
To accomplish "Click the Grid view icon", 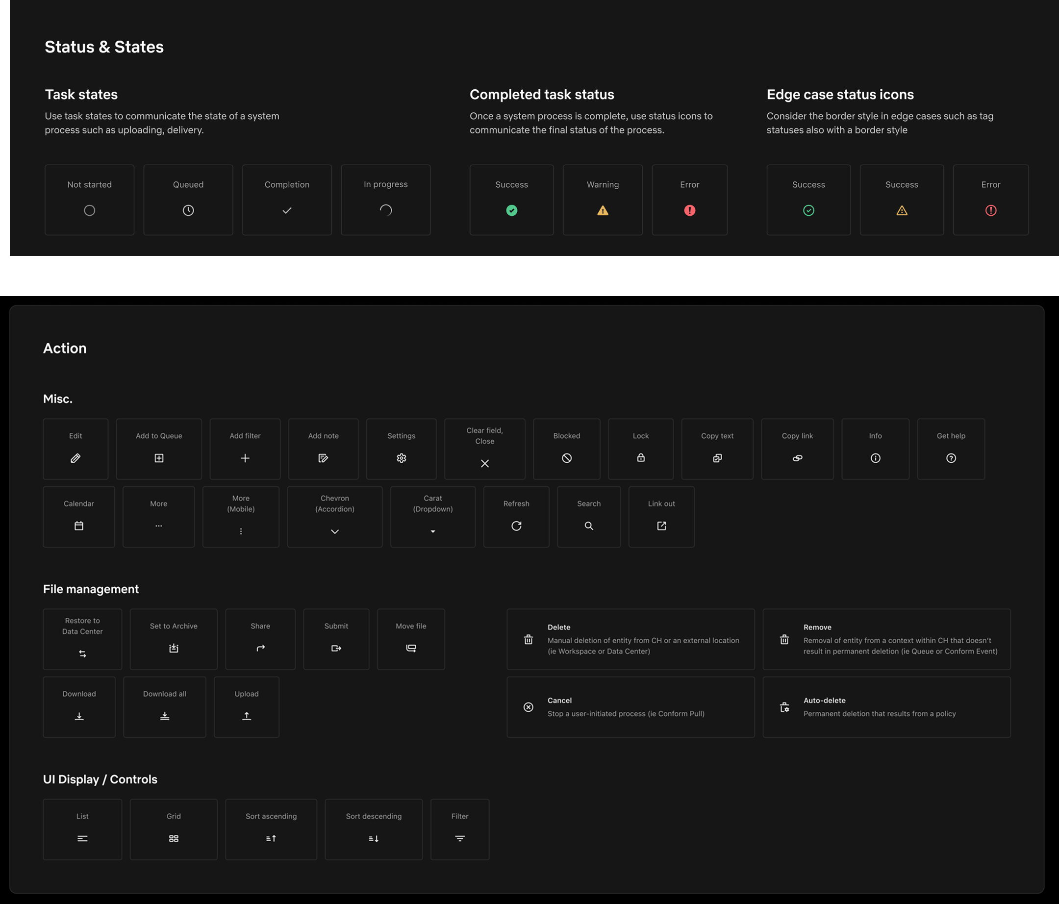I will (173, 839).
